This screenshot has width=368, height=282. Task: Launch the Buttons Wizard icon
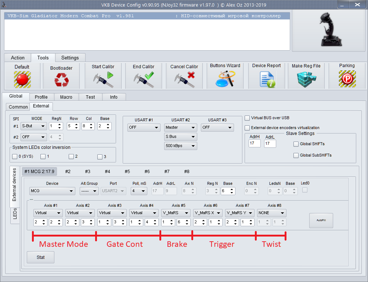tap(225, 79)
